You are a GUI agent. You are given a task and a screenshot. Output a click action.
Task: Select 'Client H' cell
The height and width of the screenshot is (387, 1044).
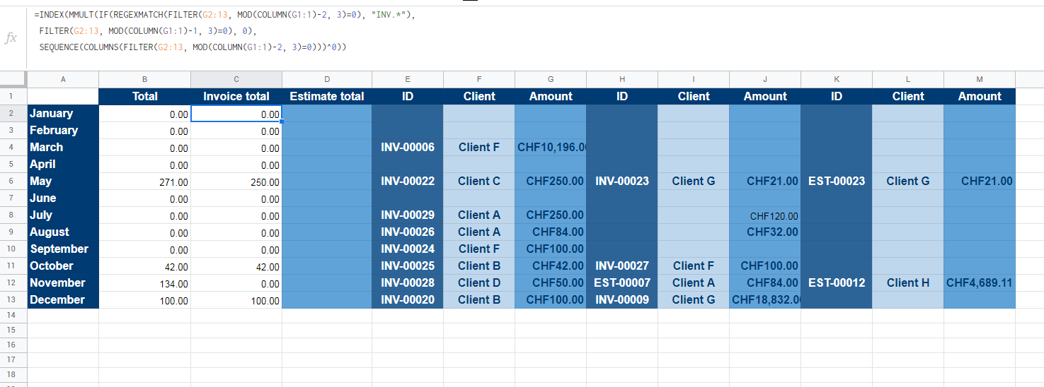pyautogui.click(x=908, y=282)
